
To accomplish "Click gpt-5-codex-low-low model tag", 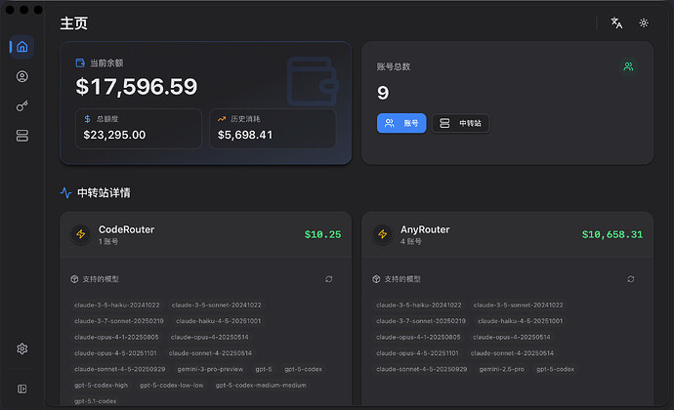I will click(x=172, y=385).
